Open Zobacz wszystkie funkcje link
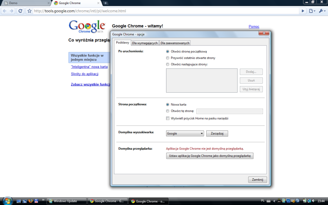The image size is (328, 205). 90,84
